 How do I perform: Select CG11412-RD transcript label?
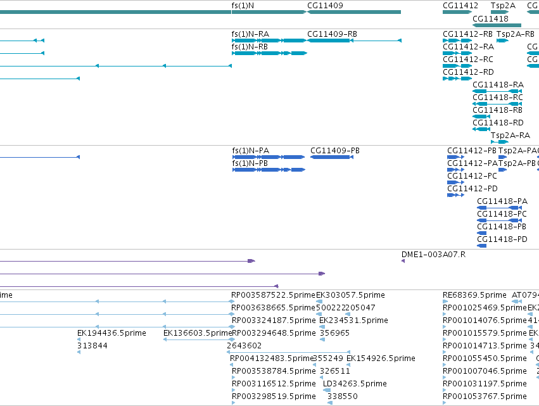(468, 72)
